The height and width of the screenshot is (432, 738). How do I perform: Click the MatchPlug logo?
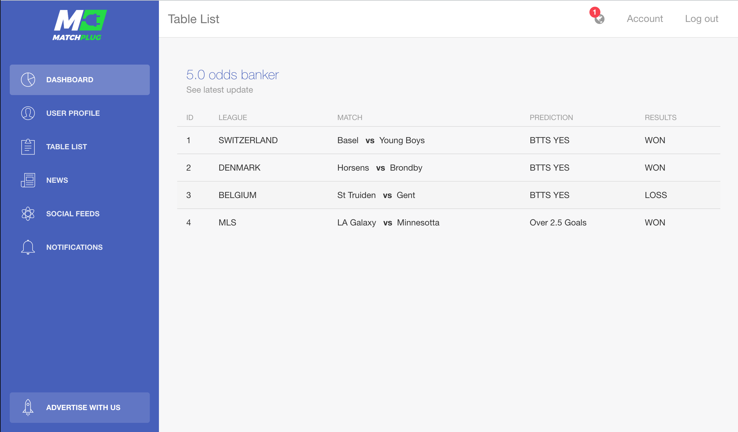pyautogui.click(x=79, y=25)
